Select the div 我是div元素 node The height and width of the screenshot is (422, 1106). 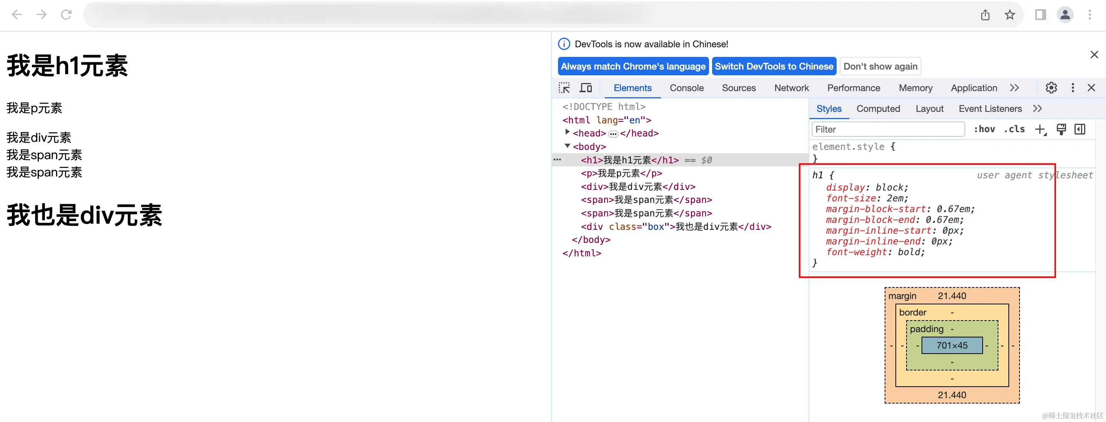point(638,187)
